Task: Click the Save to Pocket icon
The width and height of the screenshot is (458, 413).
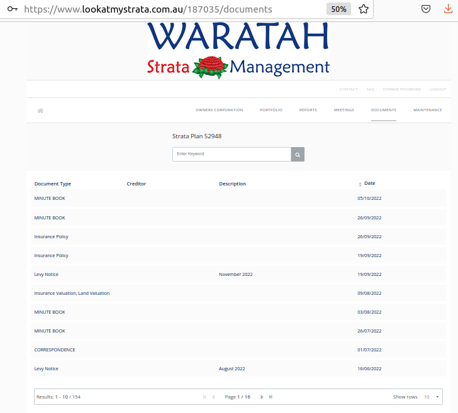Action: [x=426, y=9]
